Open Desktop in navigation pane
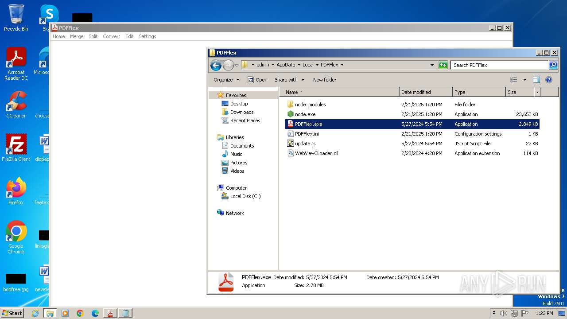The image size is (567, 319). (239, 104)
